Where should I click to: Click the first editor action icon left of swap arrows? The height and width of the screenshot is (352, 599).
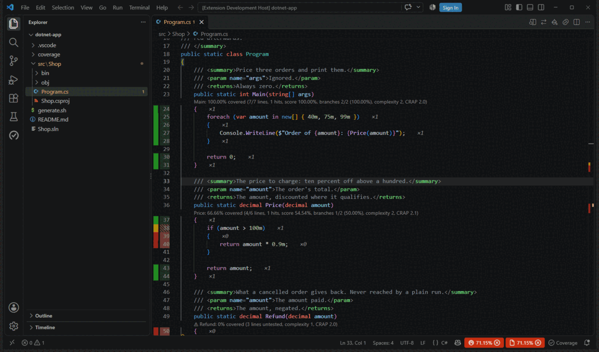[x=533, y=22]
